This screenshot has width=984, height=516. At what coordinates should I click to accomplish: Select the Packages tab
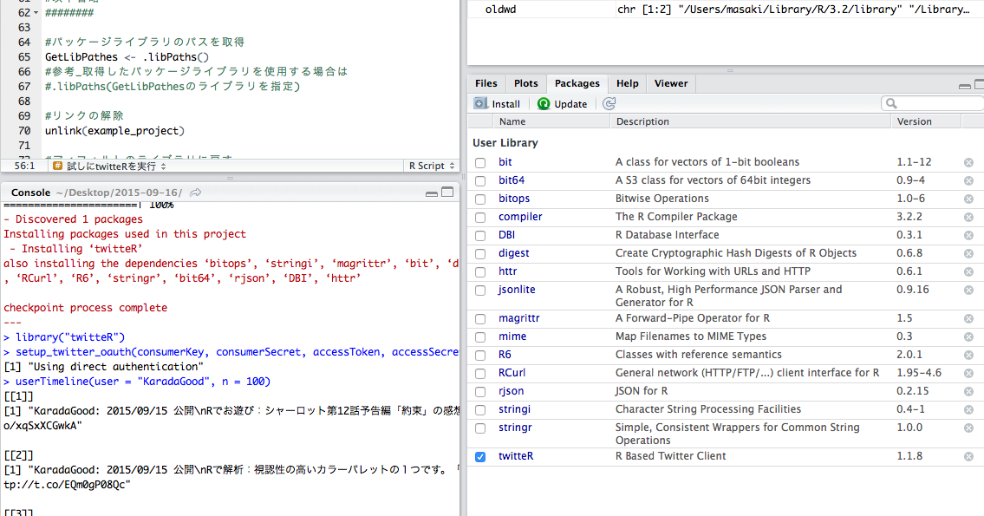click(x=577, y=83)
